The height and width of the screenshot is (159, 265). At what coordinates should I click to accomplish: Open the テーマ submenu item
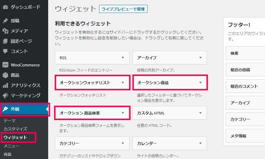[x=10, y=121]
